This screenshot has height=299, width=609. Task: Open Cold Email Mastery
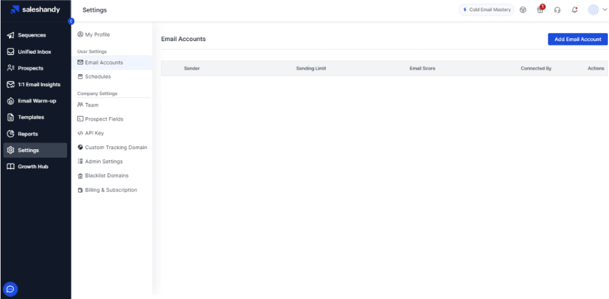click(x=486, y=10)
